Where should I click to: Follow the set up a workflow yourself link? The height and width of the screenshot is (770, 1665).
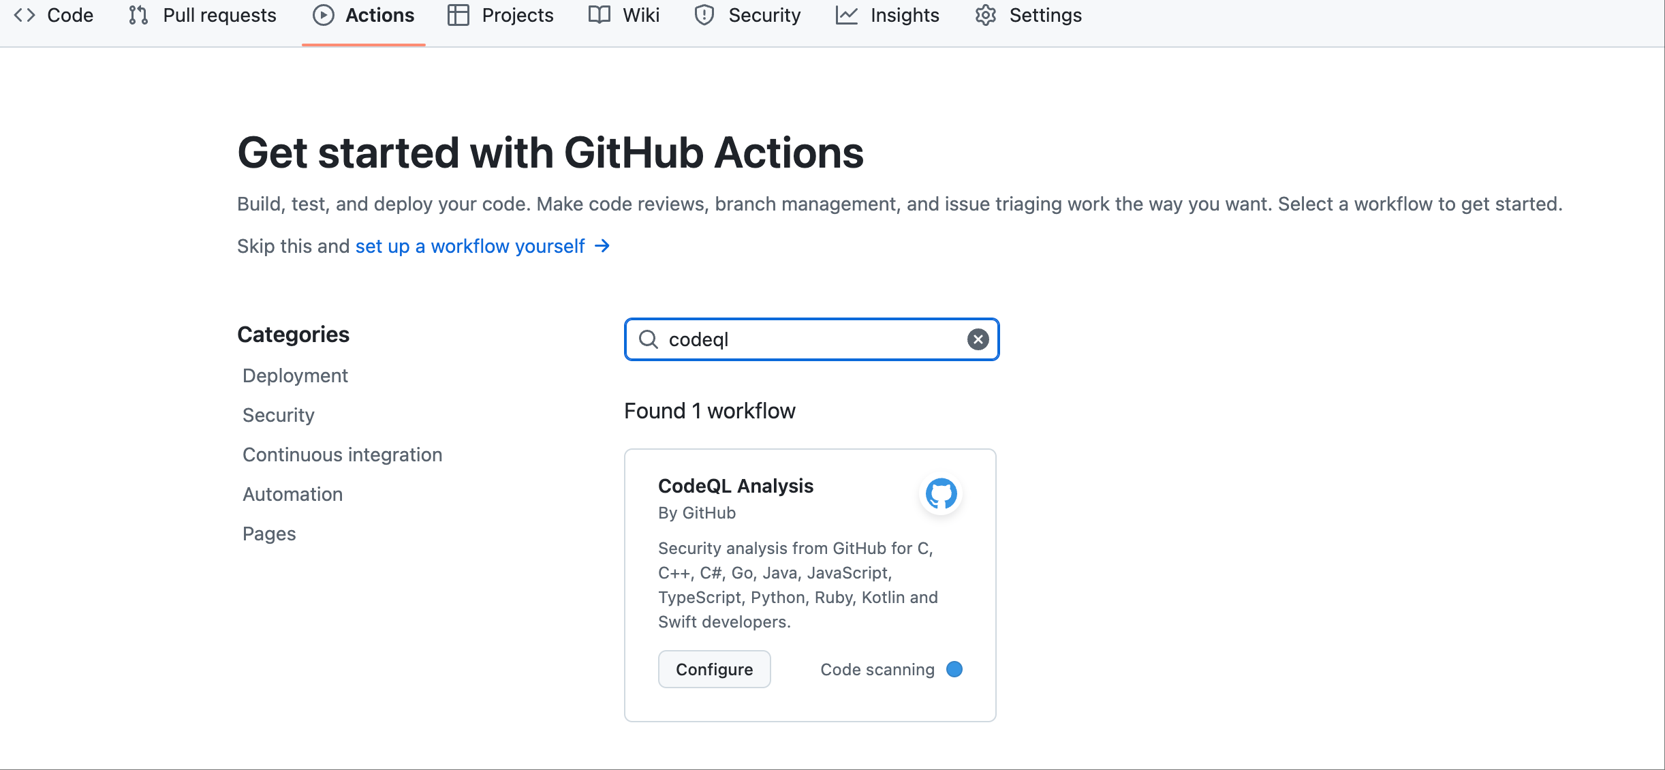470,246
